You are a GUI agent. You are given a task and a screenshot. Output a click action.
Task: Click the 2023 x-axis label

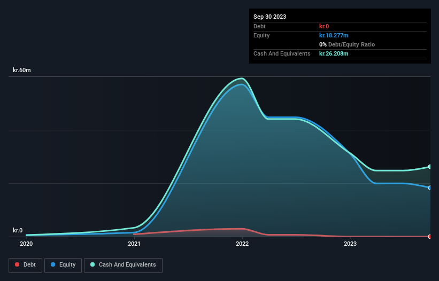pos(350,244)
